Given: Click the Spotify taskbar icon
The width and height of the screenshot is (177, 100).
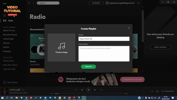Looking at the screenshot, I should click(84, 98).
